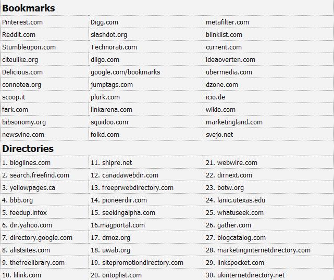Click the Pinterest.com entry
This screenshot has width=334, height=280.
coord(22,22)
